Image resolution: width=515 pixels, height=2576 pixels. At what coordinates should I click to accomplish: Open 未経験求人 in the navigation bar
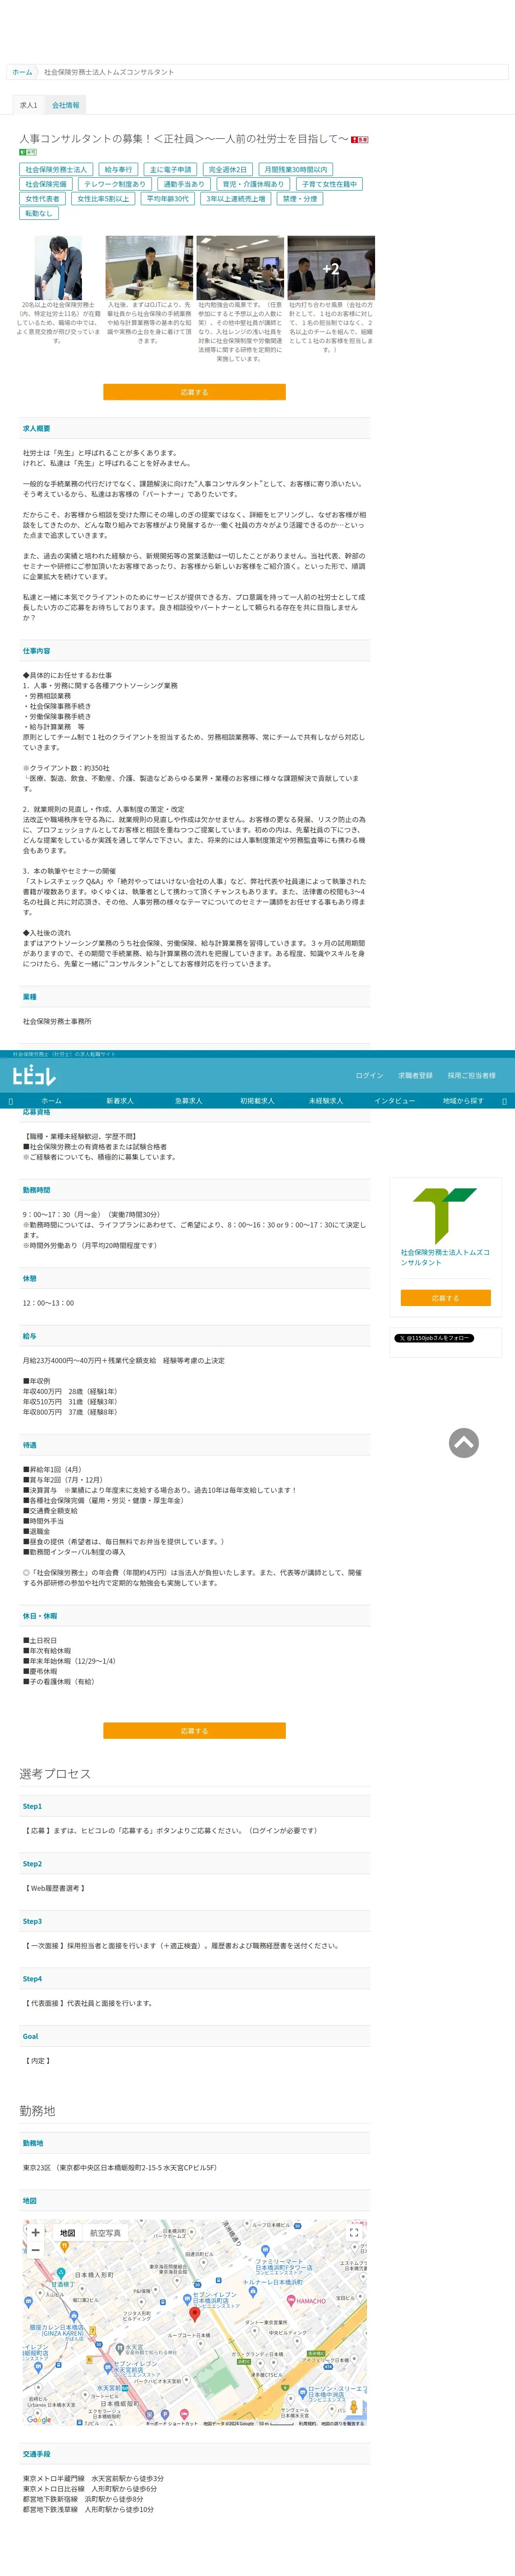[x=326, y=1100]
